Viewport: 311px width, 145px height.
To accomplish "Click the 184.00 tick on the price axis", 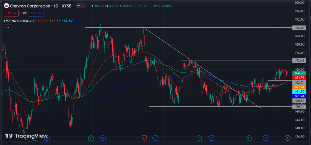I will (x=299, y=36).
